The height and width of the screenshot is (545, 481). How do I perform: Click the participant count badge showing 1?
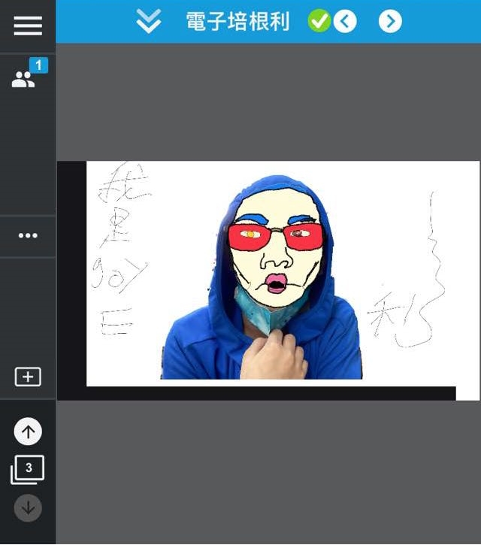point(38,65)
